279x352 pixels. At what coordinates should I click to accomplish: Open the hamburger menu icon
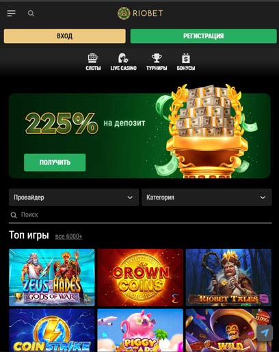pyautogui.click(x=12, y=13)
